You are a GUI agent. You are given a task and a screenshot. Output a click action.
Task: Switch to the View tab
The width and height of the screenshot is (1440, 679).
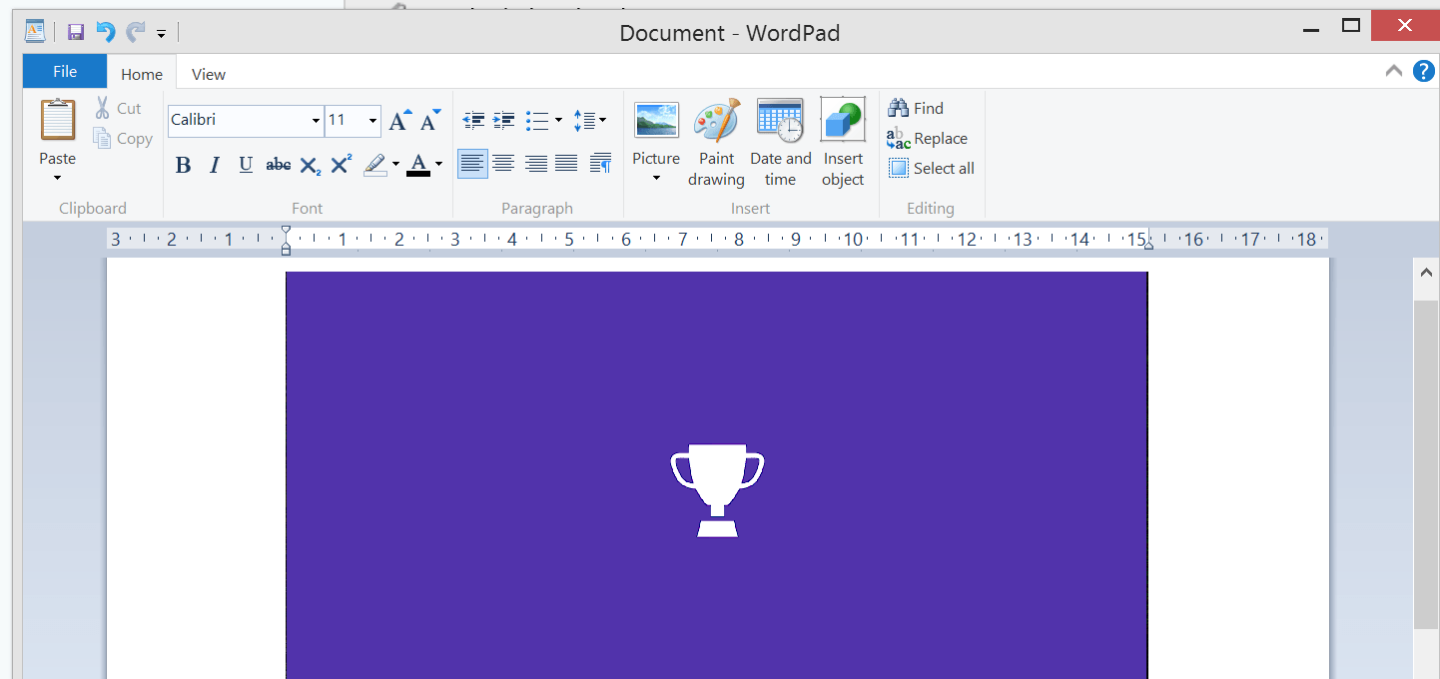[x=208, y=73]
